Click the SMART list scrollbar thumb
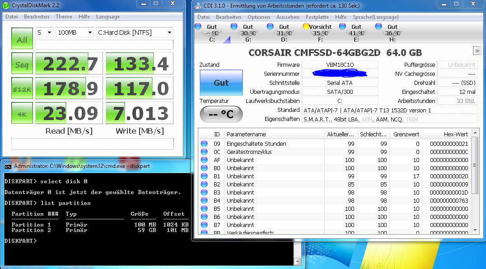This screenshot has height=269, width=486. pyautogui.click(x=475, y=165)
